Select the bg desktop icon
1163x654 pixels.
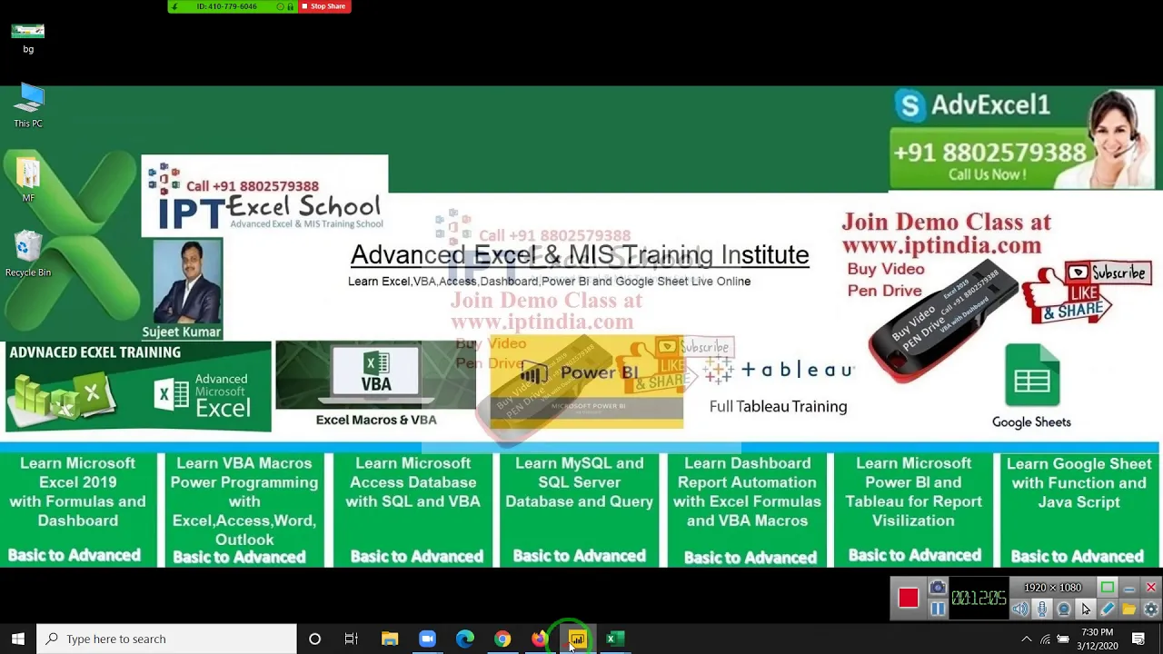pyautogui.click(x=28, y=38)
